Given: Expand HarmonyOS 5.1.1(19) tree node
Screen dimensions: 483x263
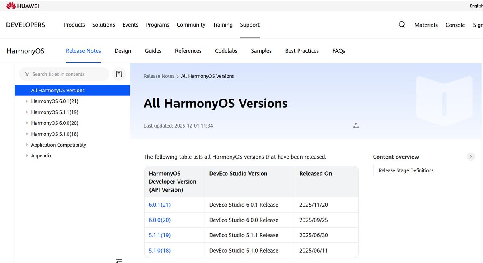Looking at the screenshot, I should tap(27, 112).
